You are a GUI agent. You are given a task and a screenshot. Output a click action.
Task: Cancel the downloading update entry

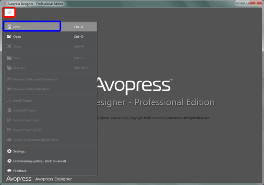pos(50,161)
